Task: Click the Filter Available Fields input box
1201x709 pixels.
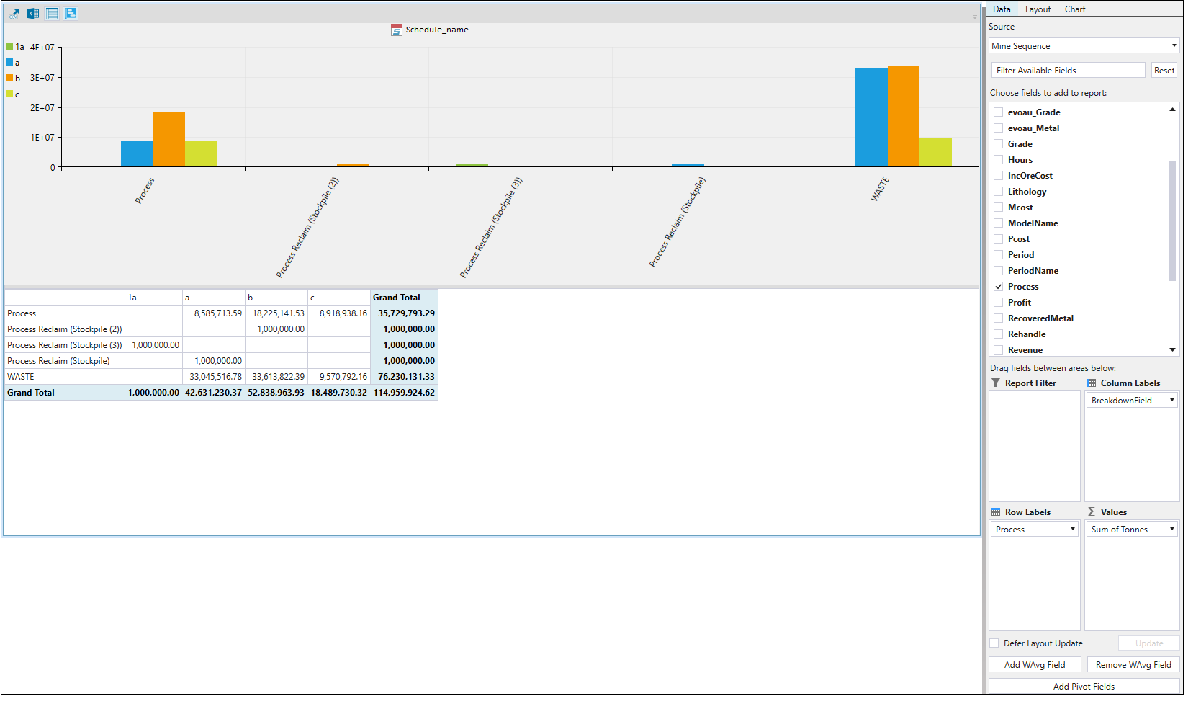Action: pyautogui.click(x=1067, y=71)
